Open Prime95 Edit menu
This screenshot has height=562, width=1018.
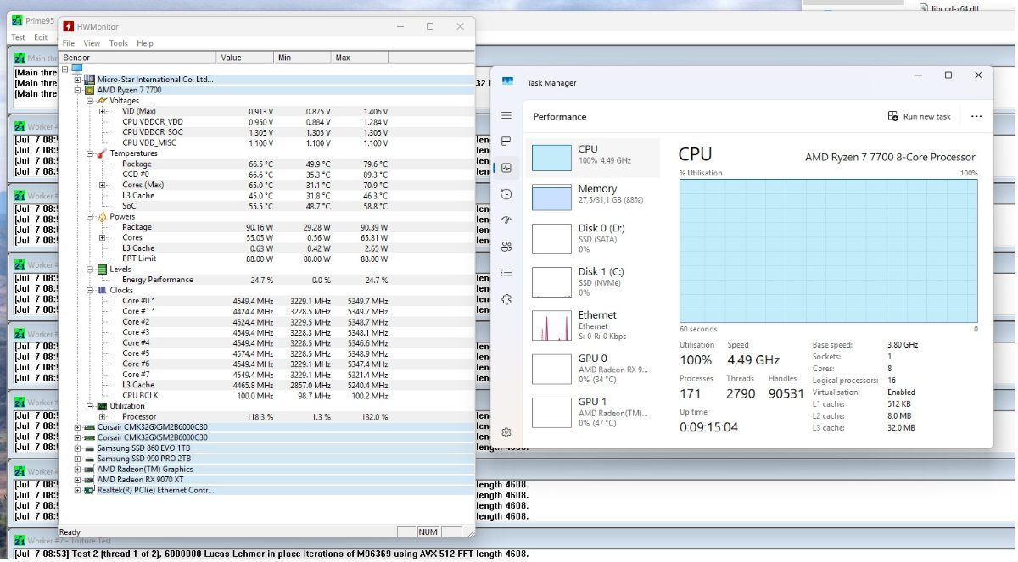click(41, 37)
